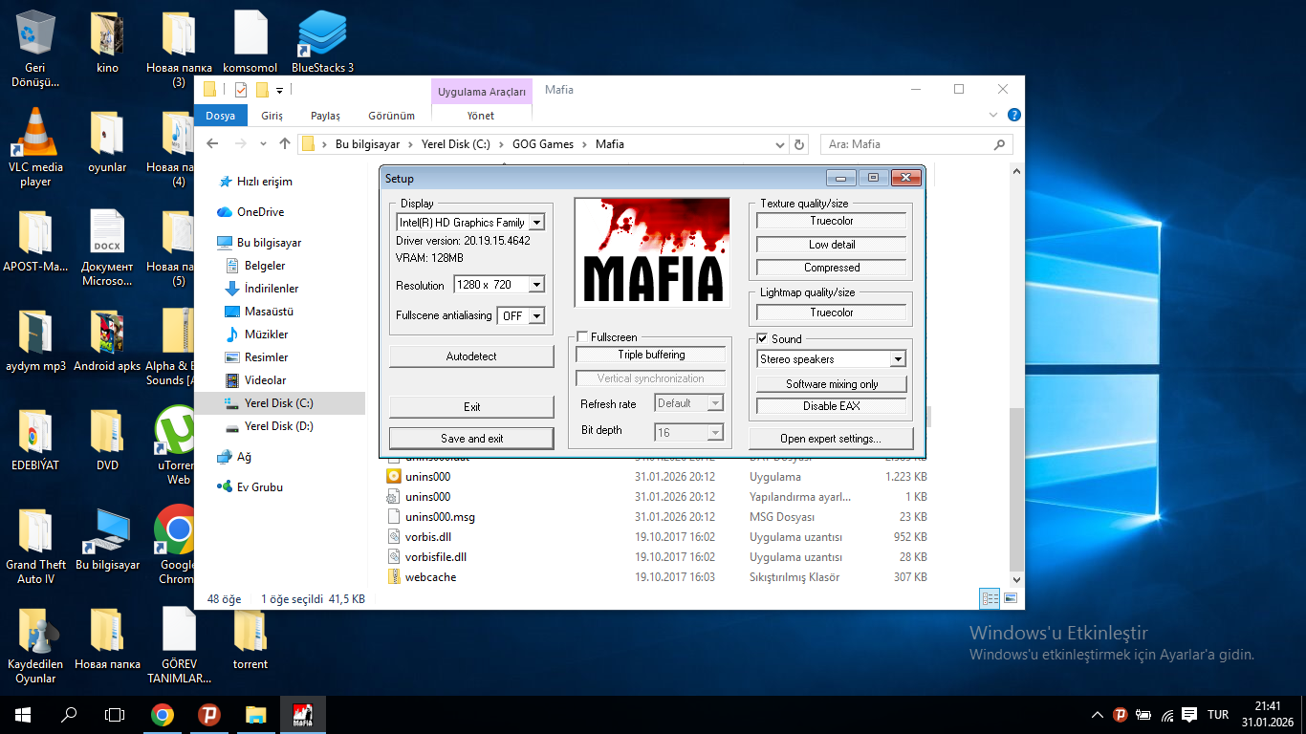1306x734 pixels.
Task: Click the Explorer file list scrollbar
Action: (1016, 489)
